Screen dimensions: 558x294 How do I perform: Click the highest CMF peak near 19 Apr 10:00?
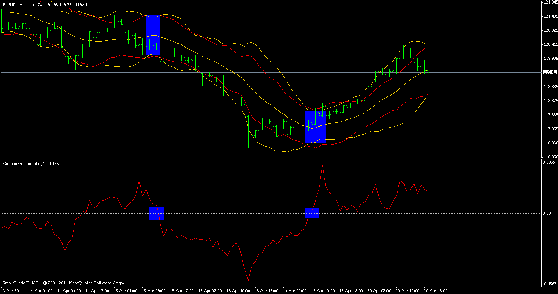pyautogui.click(x=323, y=166)
